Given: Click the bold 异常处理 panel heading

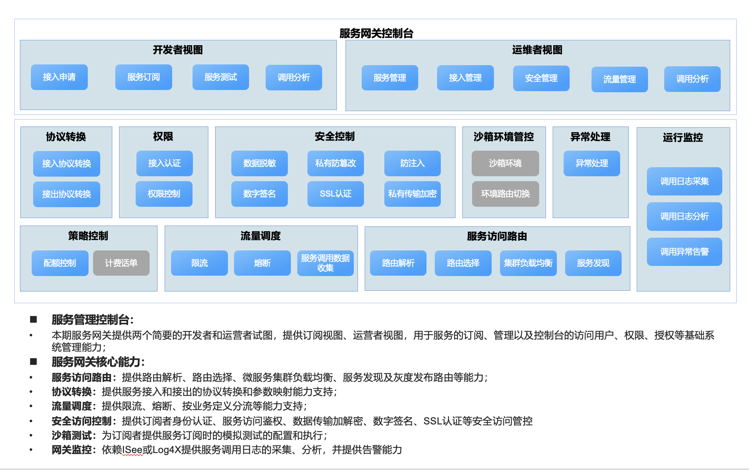Looking at the screenshot, I should 590,137.
